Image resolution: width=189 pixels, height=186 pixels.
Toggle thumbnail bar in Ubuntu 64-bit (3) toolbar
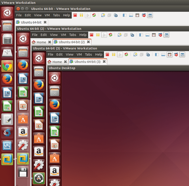(163, 55)
